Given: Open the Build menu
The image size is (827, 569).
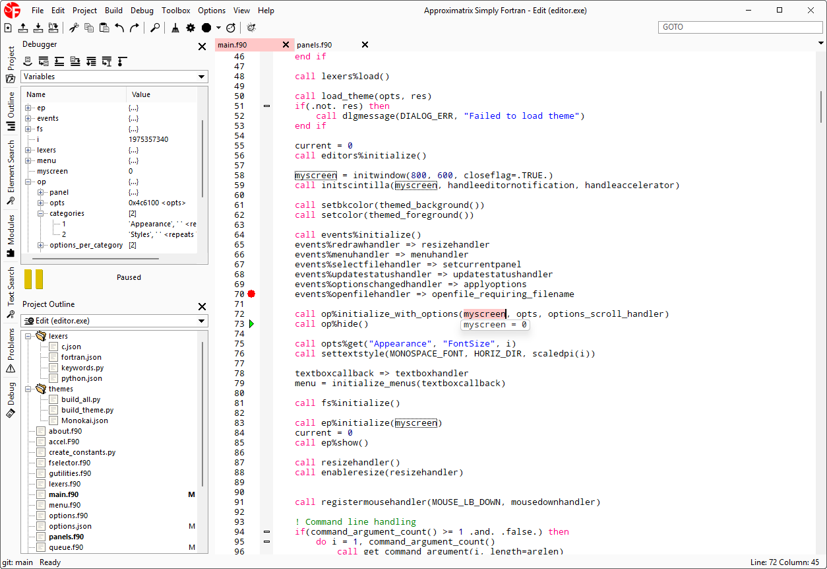Looking at the screenshot, I should (113, 11).
